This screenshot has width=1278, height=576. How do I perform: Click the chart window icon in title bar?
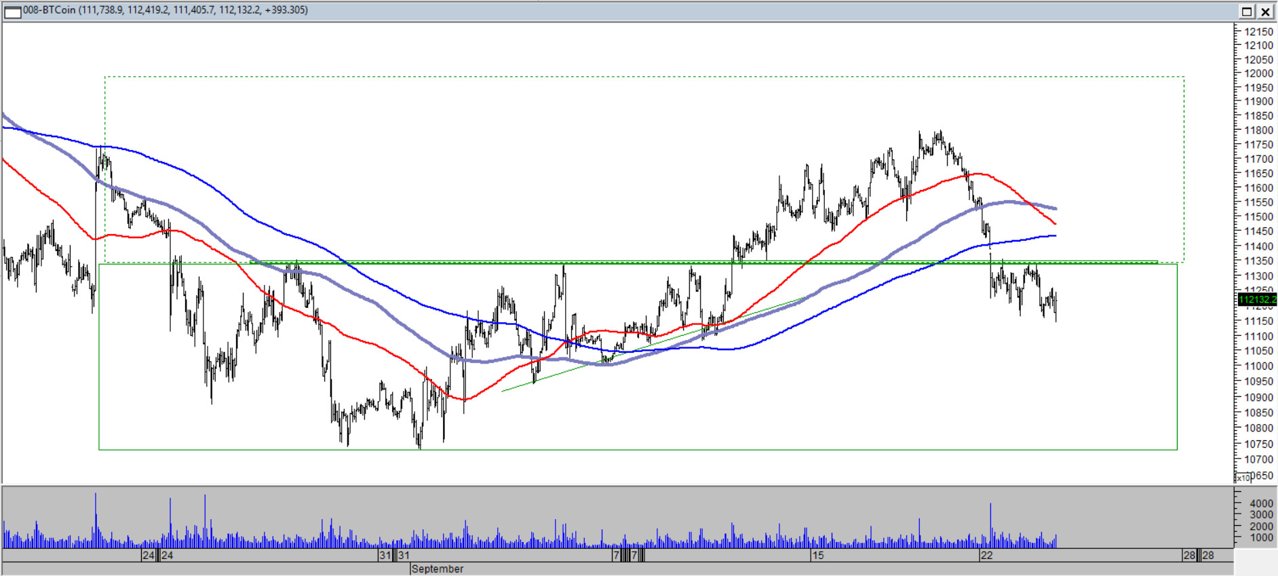click(x=12, y=12)
